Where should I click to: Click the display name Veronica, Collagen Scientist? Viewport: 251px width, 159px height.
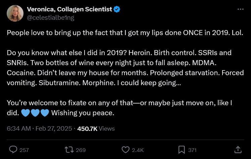tap(69, 9)
